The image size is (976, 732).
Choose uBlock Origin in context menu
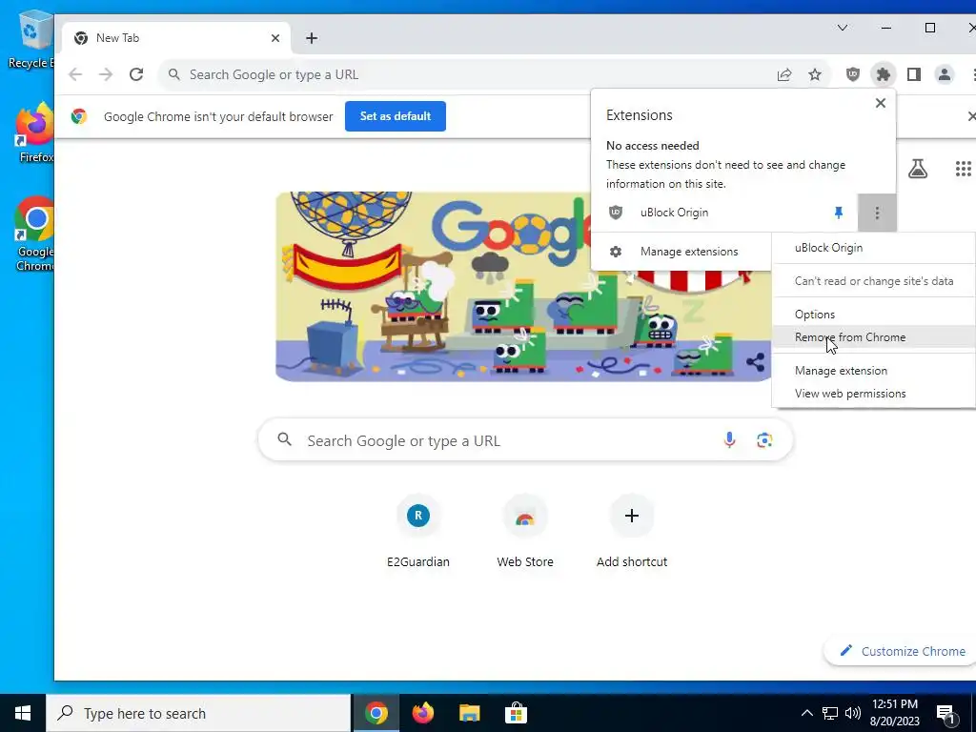873,248
